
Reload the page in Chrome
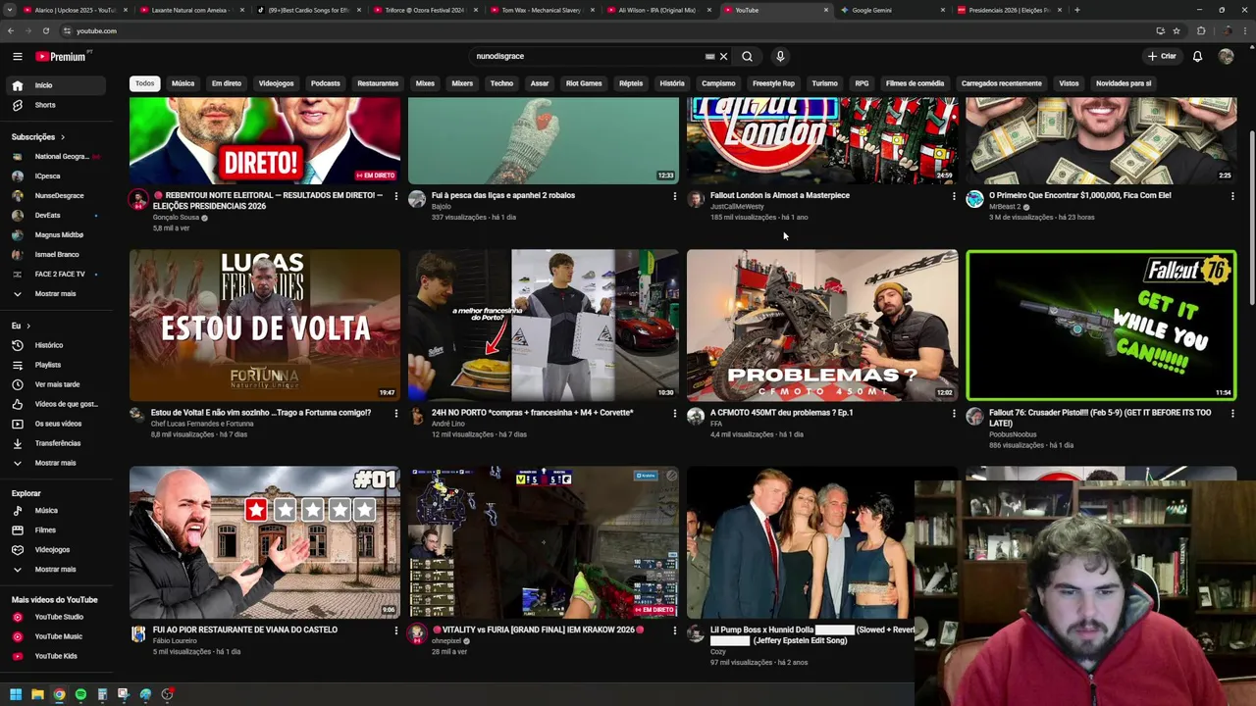pos(45,30)
